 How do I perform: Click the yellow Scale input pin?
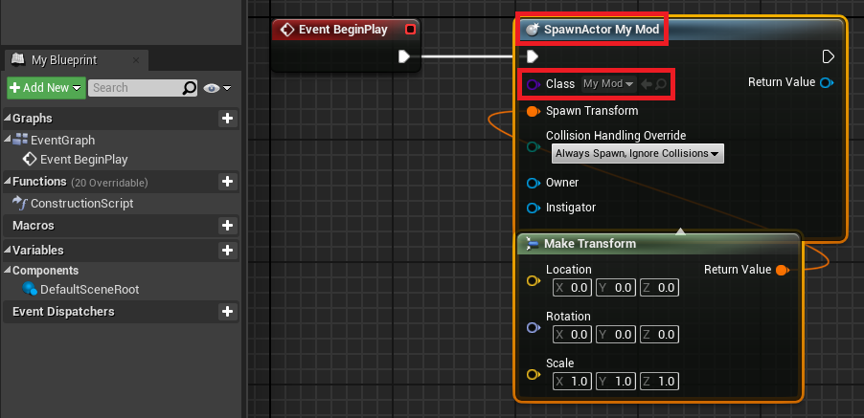(x=533, y=375)
